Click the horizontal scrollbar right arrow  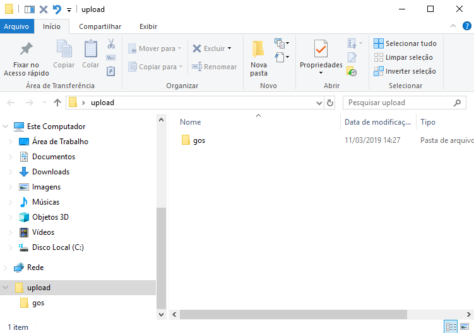468,314
